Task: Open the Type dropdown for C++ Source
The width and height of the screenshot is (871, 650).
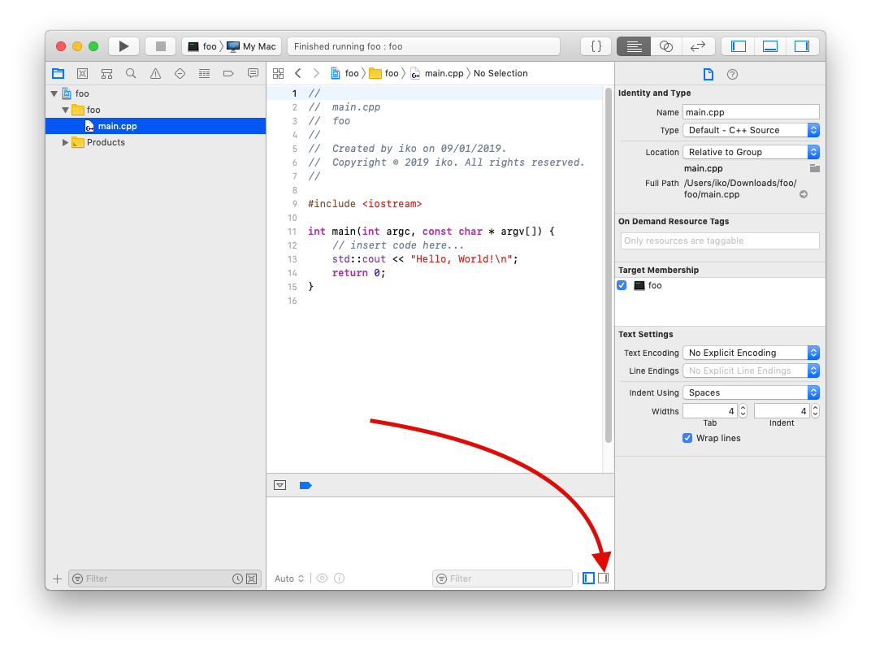Action: point(751,130)
